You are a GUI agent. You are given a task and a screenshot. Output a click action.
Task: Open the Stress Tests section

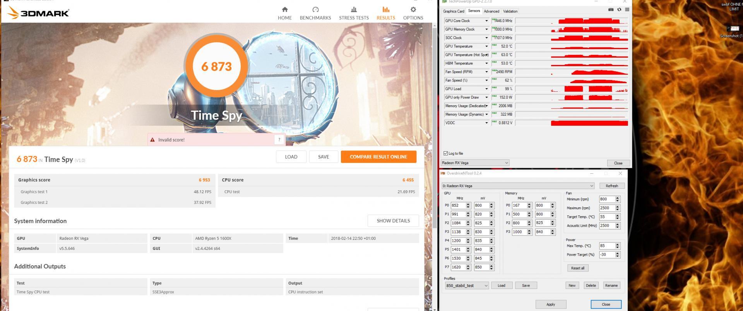[x=354, y=13]
